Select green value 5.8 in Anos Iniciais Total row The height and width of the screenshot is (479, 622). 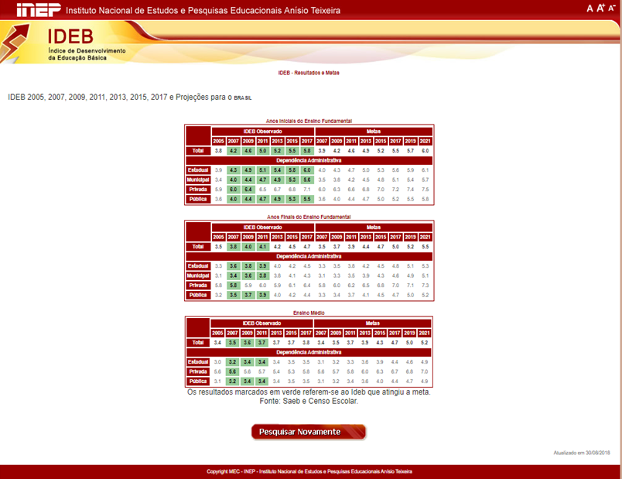click(307, 151)
